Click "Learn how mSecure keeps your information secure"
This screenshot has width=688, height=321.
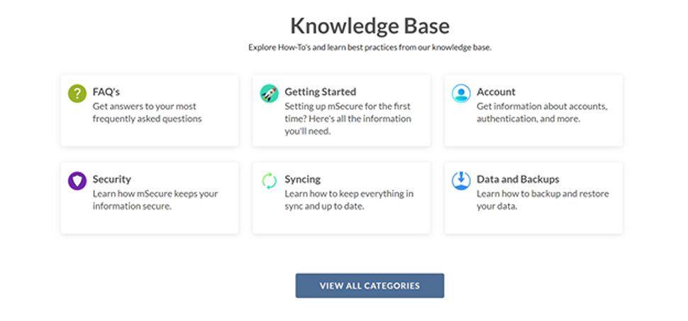155,200
